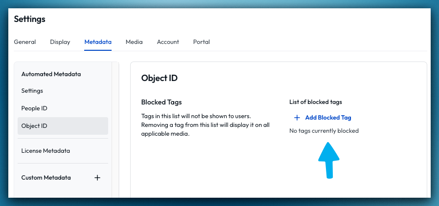The image size is (439, 206).
Task: Open License Metadata in the sidebar
Action: pos(46,151)
